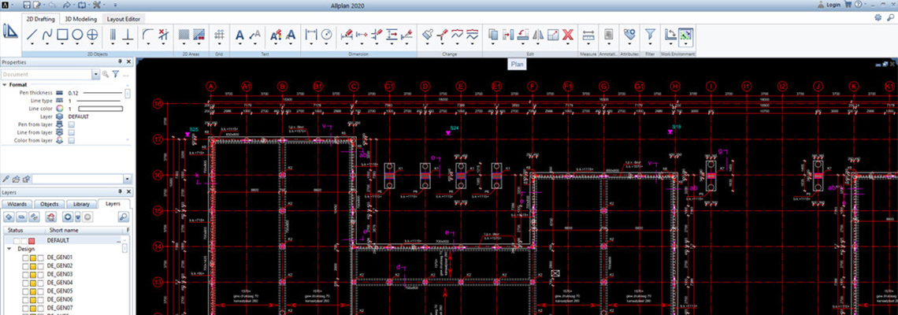Open the Attributes tool

pyautogui.click(x=629, y=35)
